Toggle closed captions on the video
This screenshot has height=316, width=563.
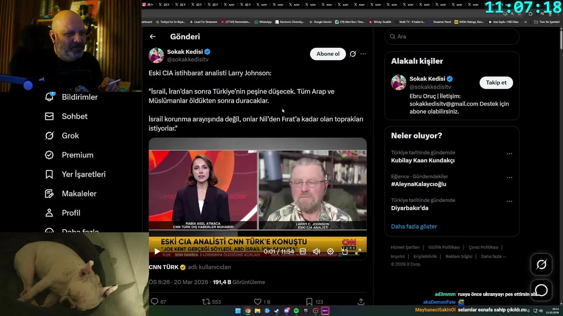click(x=303, y=251)
